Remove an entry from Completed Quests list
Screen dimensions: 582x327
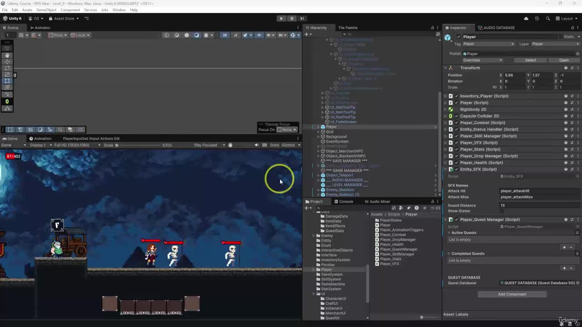pos(571,268)
